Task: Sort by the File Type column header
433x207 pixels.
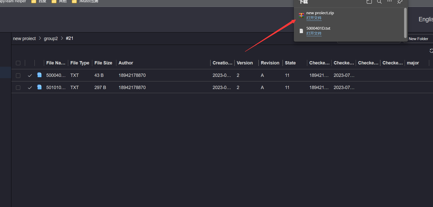Action: (80, 63)
